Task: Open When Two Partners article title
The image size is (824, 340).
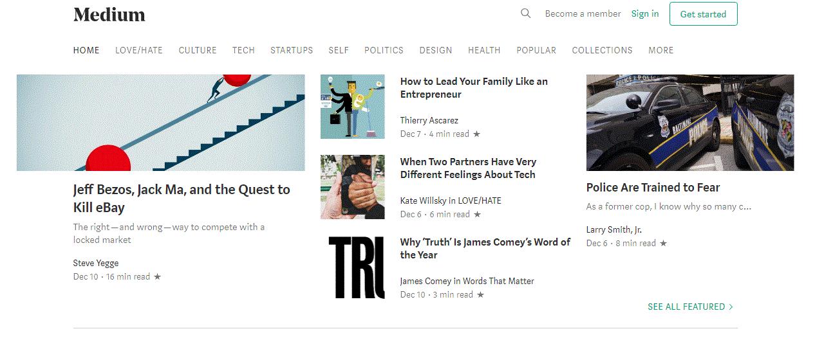Action: tap(468, 168)
